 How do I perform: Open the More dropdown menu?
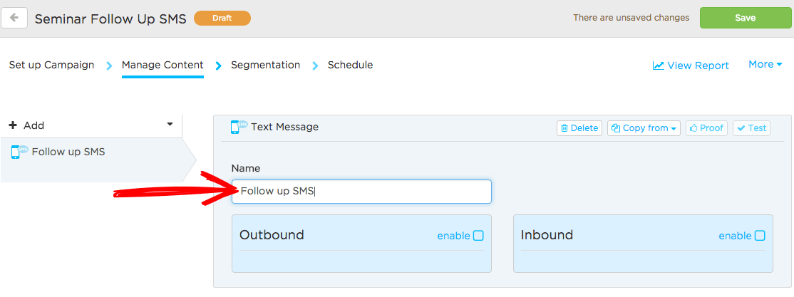[x=765, y=64]
